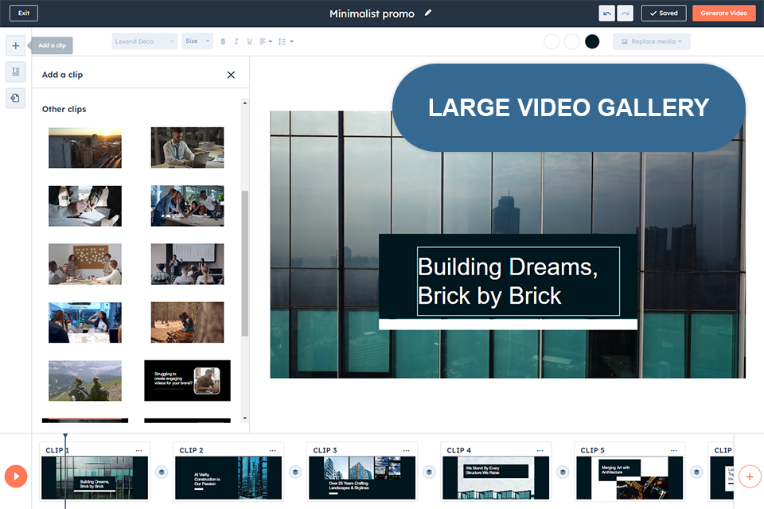Click the orange play button
This screenshot has width=764, height=509.
(16, 476)
